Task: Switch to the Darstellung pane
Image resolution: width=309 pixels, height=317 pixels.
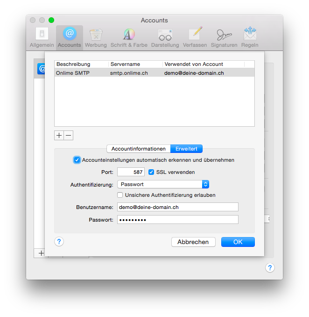Action: pyautogui.click(x=165, y=37)
